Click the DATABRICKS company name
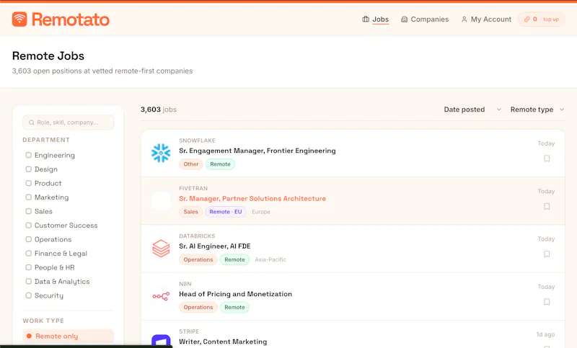The width and height of the screenshot is (577, 348). (x=197, y=236)
